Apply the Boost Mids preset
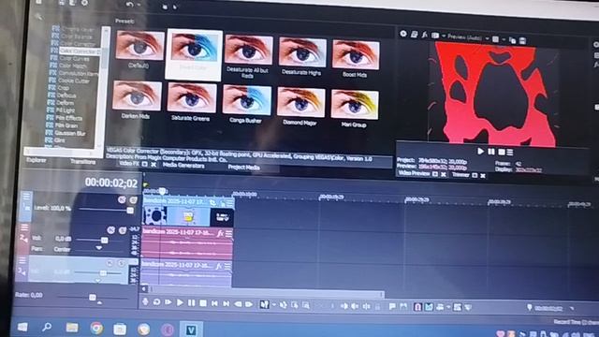 pos(356,58)
